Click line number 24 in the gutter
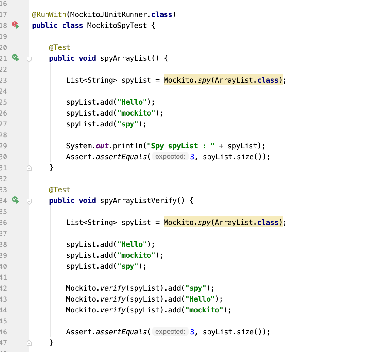 tap(3, 91)
